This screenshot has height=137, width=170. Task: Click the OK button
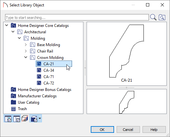[102, 130]
